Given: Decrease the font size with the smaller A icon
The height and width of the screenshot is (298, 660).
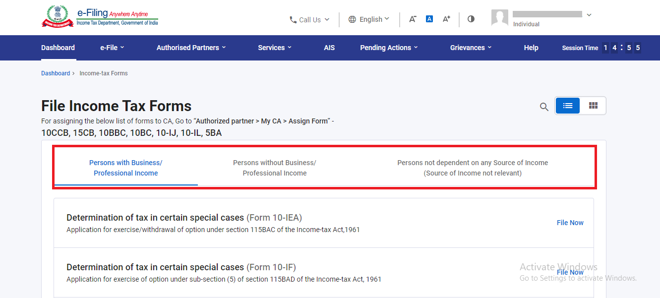Looking at the screenshot, I should [x=413, y=19].
